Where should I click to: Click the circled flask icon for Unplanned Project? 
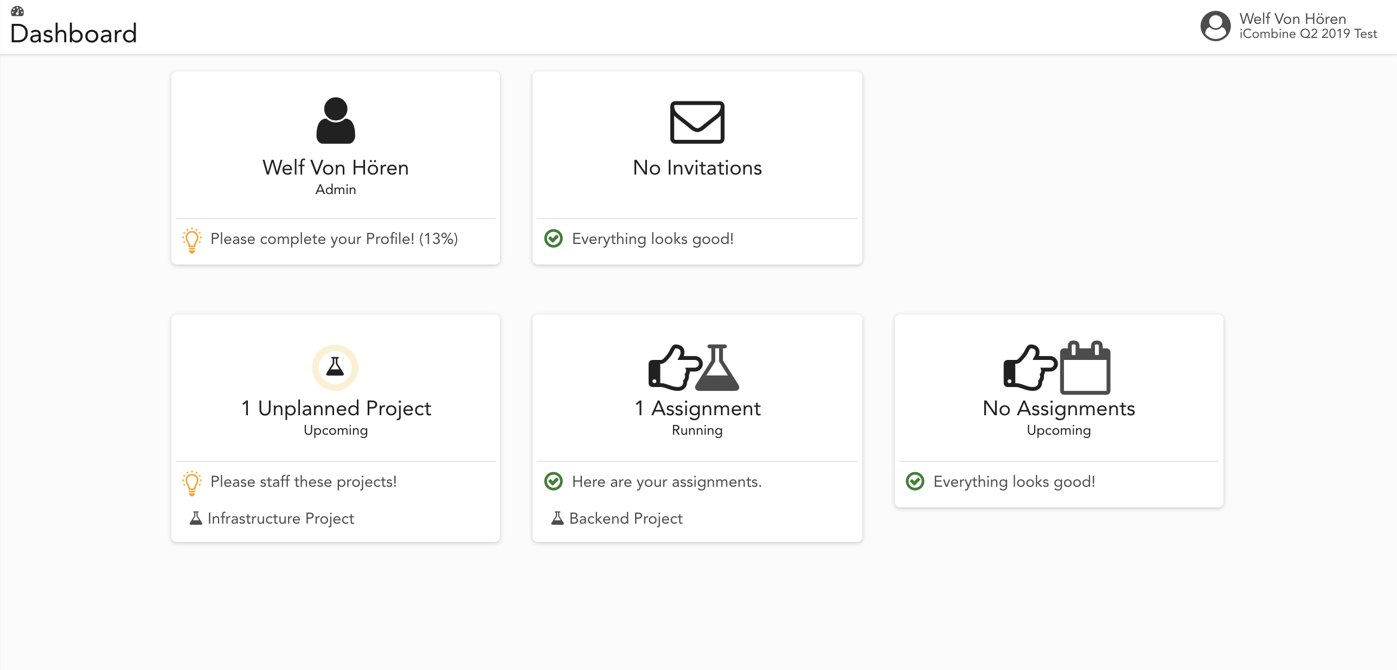click(335, 367)
